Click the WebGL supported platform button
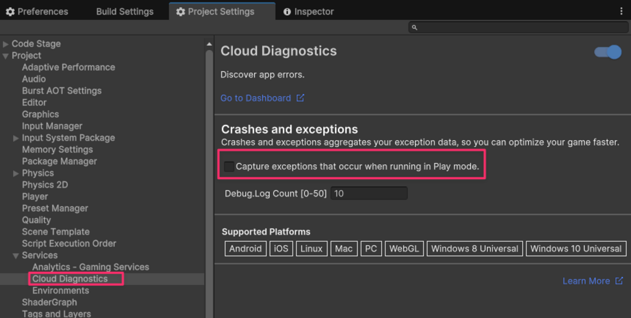 click(x=404, y=248)
